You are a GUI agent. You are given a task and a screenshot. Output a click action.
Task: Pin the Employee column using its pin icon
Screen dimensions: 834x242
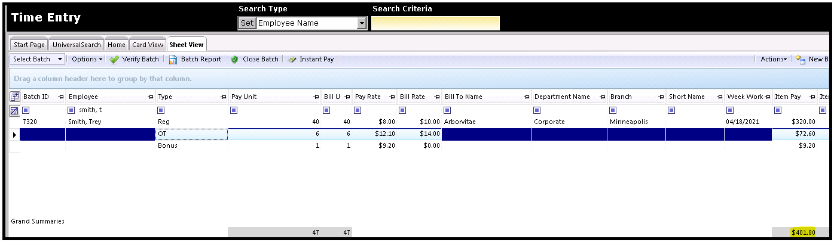click(149, 97)
